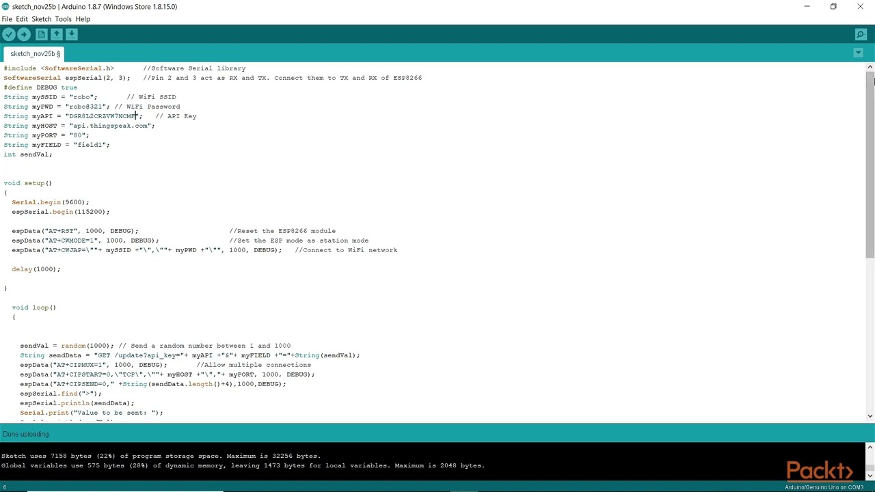The height and width of the screenshot is (492, 875).
Task: Click the 'Arduino/Genuino Uno on COM3' status text
Action: [x=824, y=487]
